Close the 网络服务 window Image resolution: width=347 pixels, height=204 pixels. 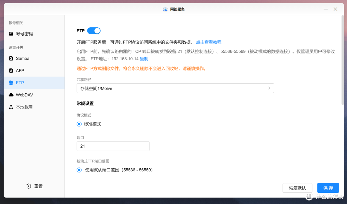[335, 9]
